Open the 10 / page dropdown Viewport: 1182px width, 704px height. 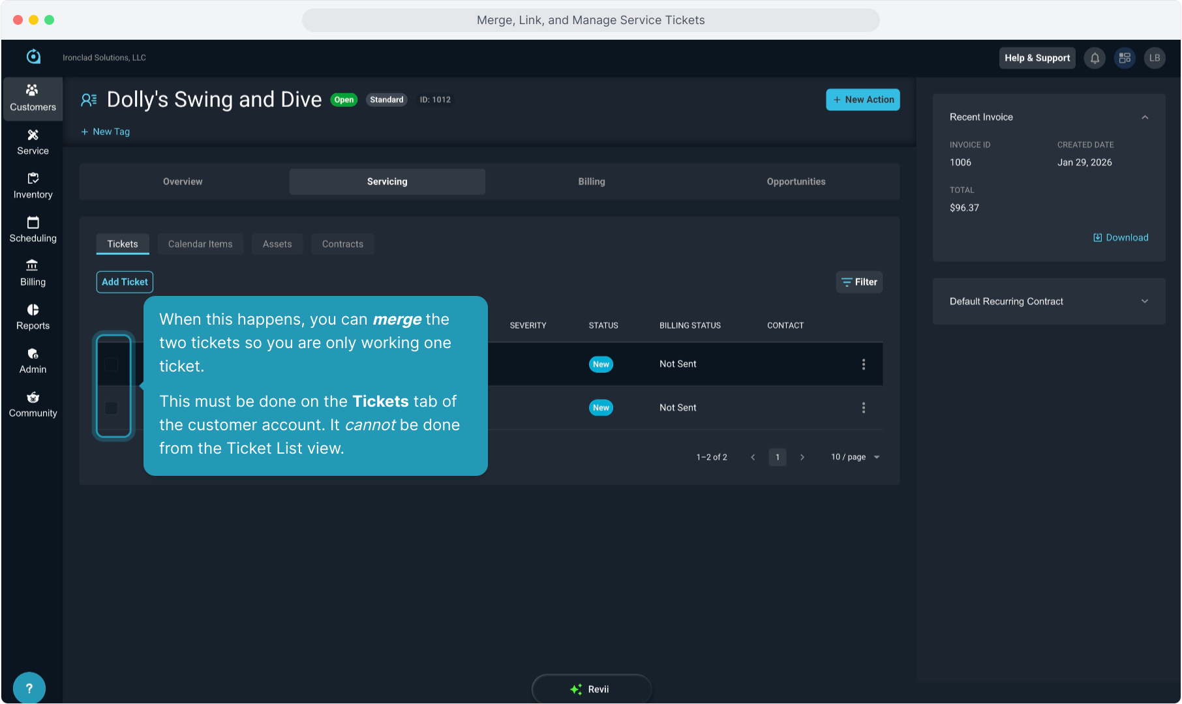(x=855, y=457)
